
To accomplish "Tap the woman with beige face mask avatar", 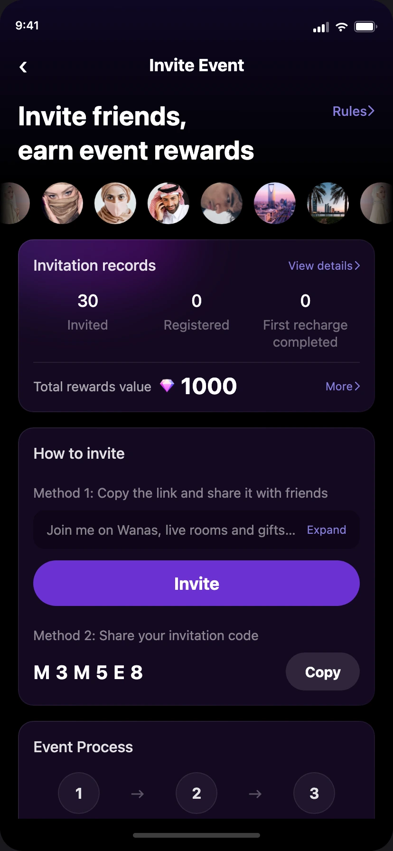I will (115, 203).
